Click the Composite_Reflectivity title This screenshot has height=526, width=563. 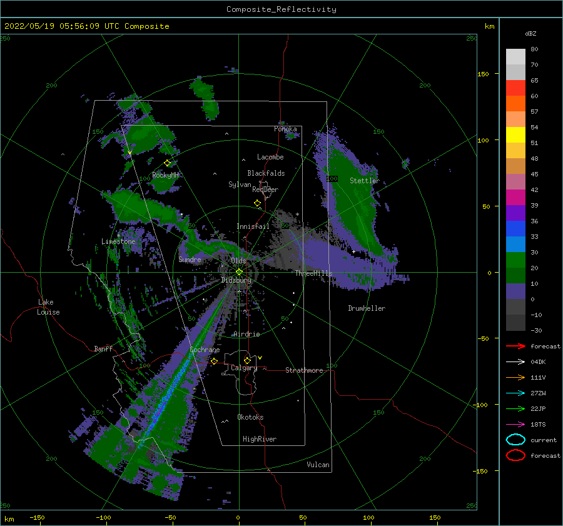281,9
